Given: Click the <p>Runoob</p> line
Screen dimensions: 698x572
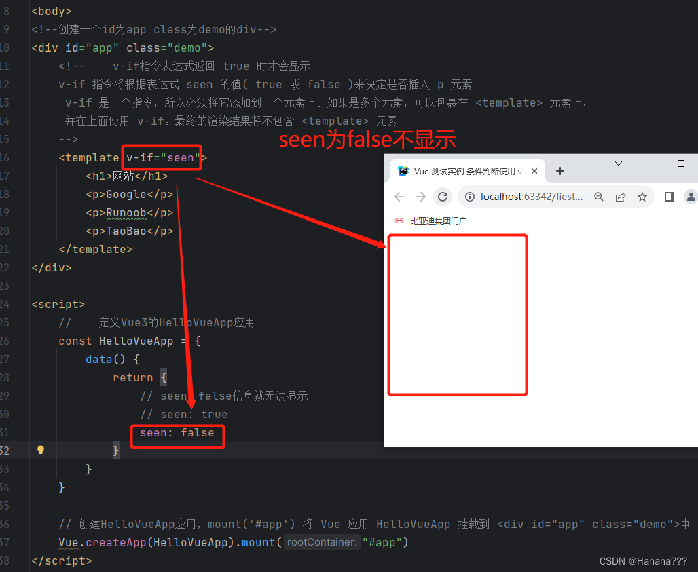Looking at the screenshot, I should click(129, 212).
